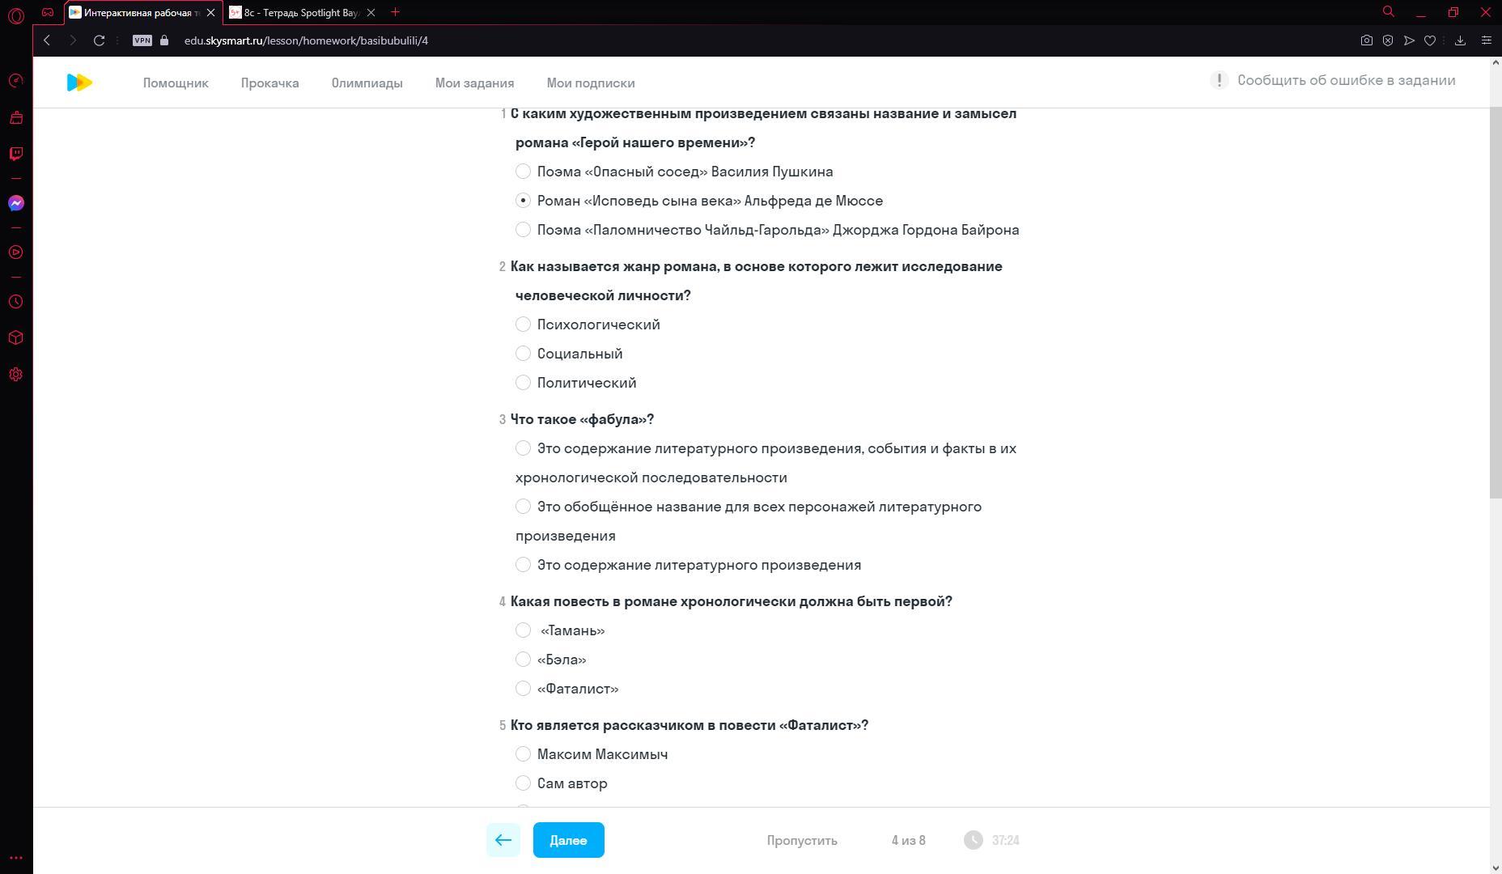This screenshot has height=874, width=1502.
Task: Click the «Пропустить» link
Action: coord(801,840)
